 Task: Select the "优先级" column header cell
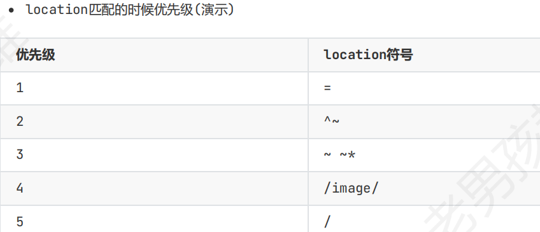154,55
